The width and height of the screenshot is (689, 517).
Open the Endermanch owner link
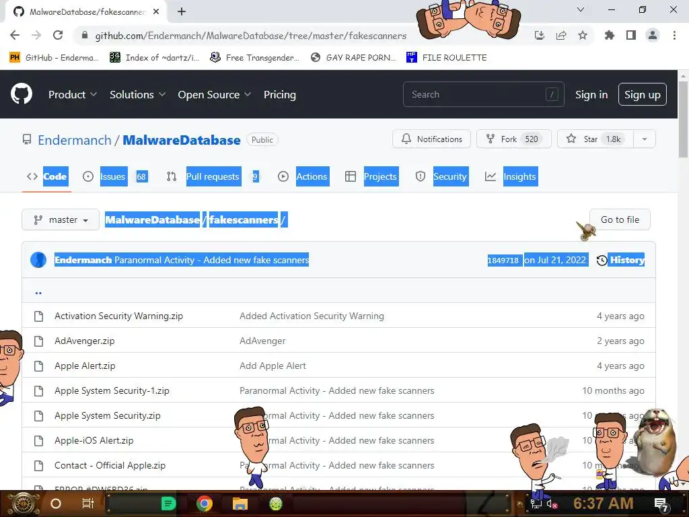[74, 140]
